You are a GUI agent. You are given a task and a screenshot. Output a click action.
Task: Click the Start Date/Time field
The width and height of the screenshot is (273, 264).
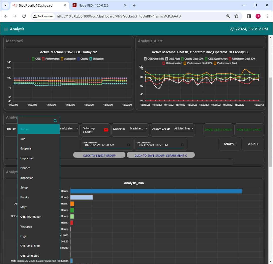point(107,144)
